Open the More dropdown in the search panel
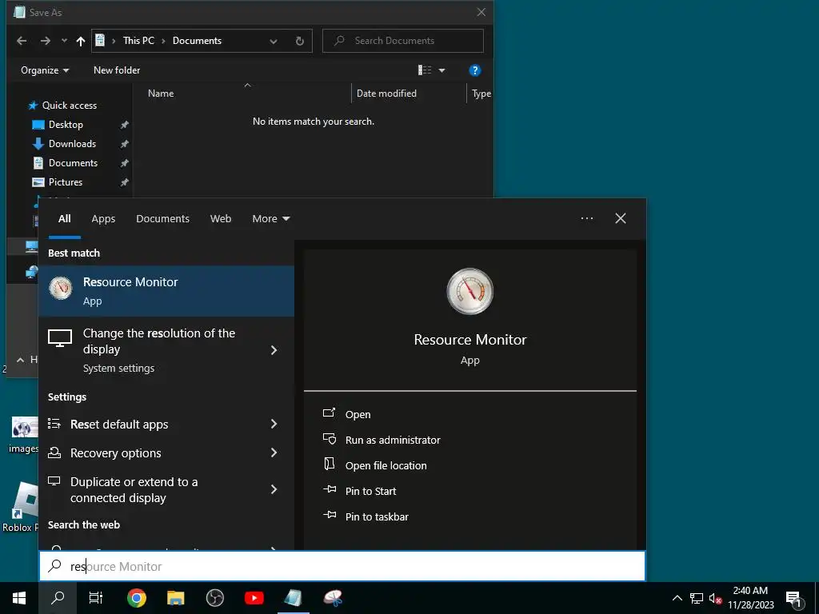The image size is (819, 614). coord(270,219)
